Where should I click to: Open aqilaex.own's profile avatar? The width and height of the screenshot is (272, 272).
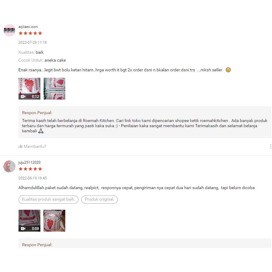click(x=9, y=30)
